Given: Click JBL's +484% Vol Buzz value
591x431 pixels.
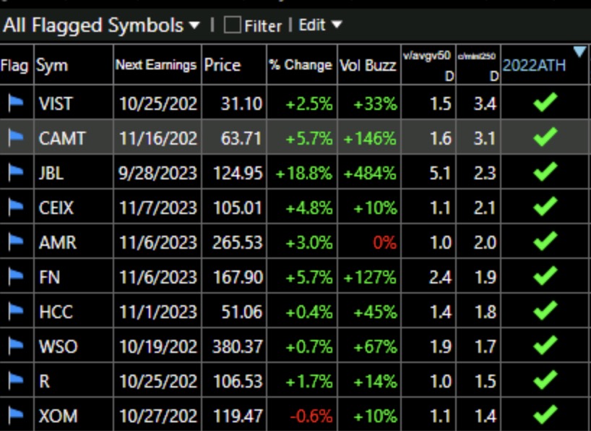Looking at the screenshot, I should tap(370, 174).
